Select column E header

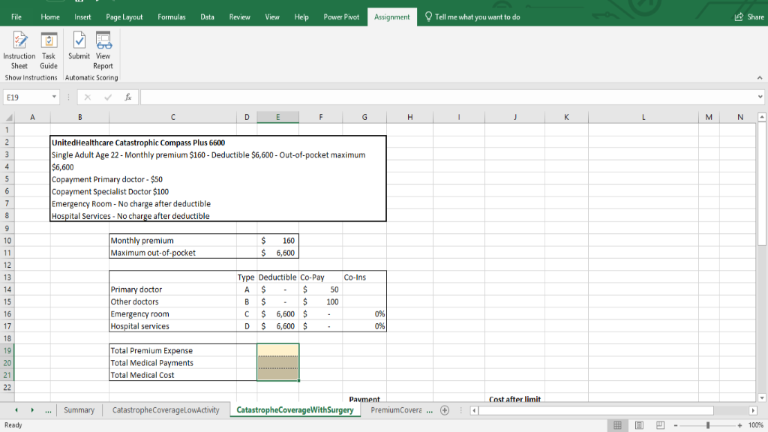277,117
